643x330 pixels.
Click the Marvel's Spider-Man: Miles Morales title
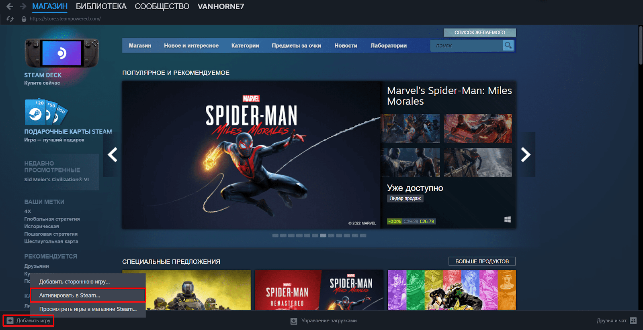[449, 96]
